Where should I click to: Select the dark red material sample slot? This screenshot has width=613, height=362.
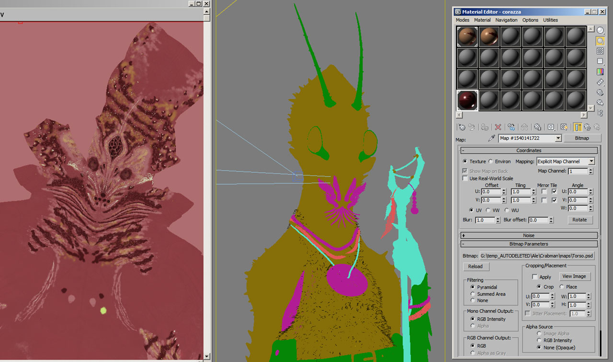(467, 100)
